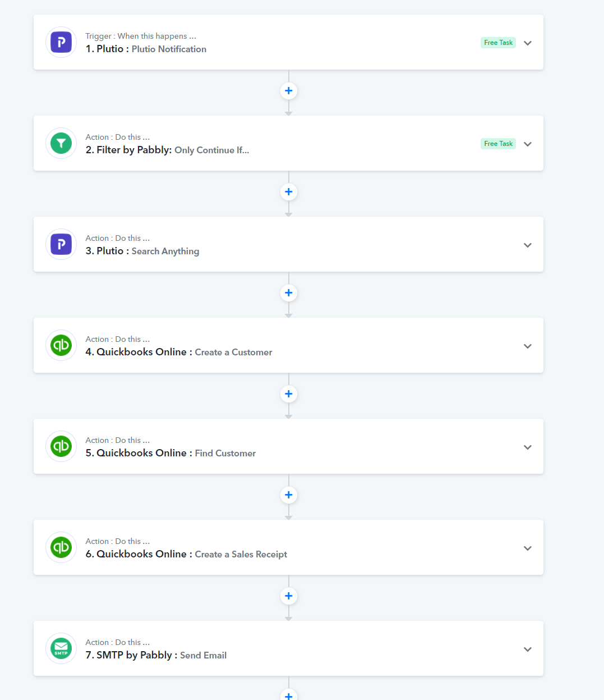Screen dimensions: 604x700
Task: Click the Plutio icon in step 1
Action: coord(61,42)
